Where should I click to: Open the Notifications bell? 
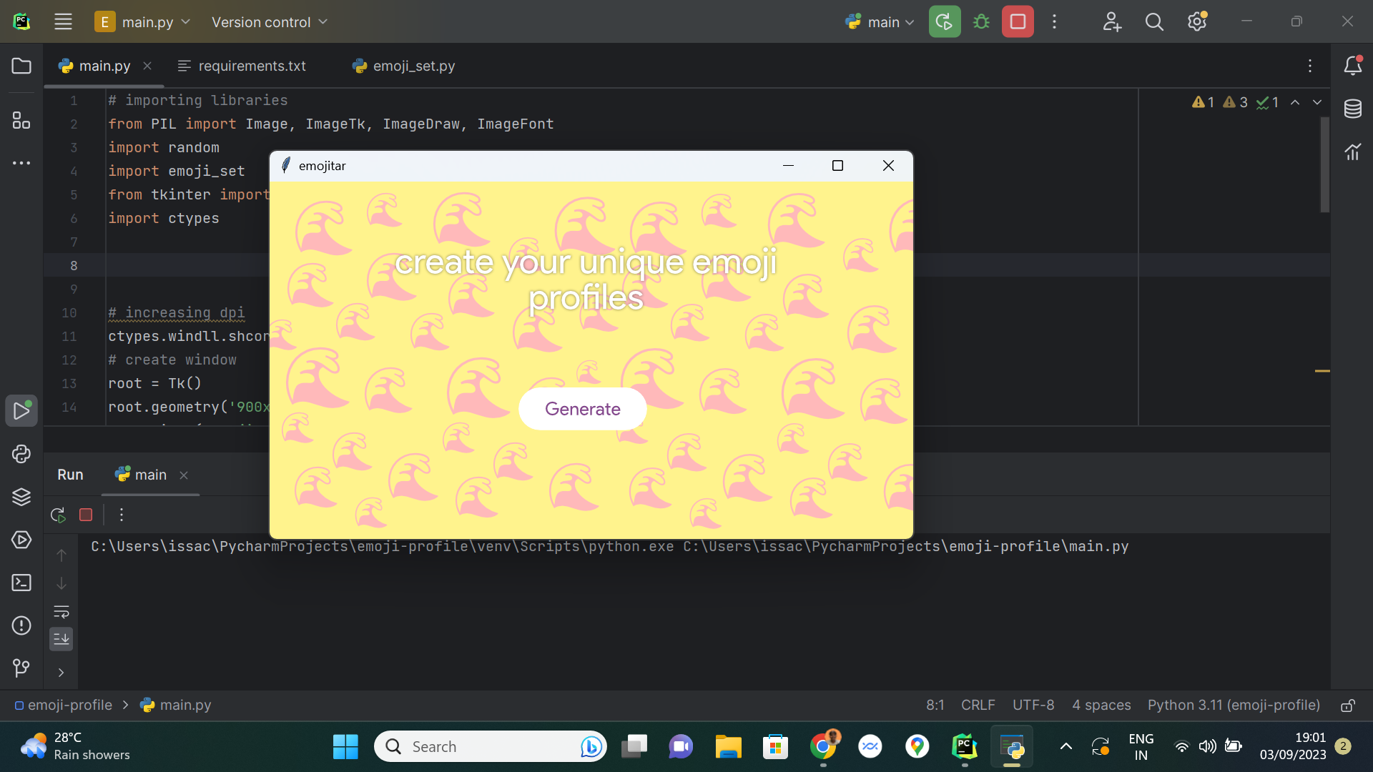[x=1352, y=66]
